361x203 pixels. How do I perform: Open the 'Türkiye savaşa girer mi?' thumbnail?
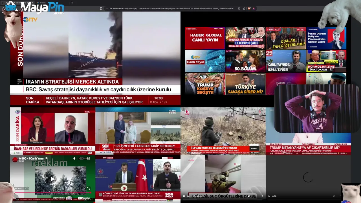[245, 84]
